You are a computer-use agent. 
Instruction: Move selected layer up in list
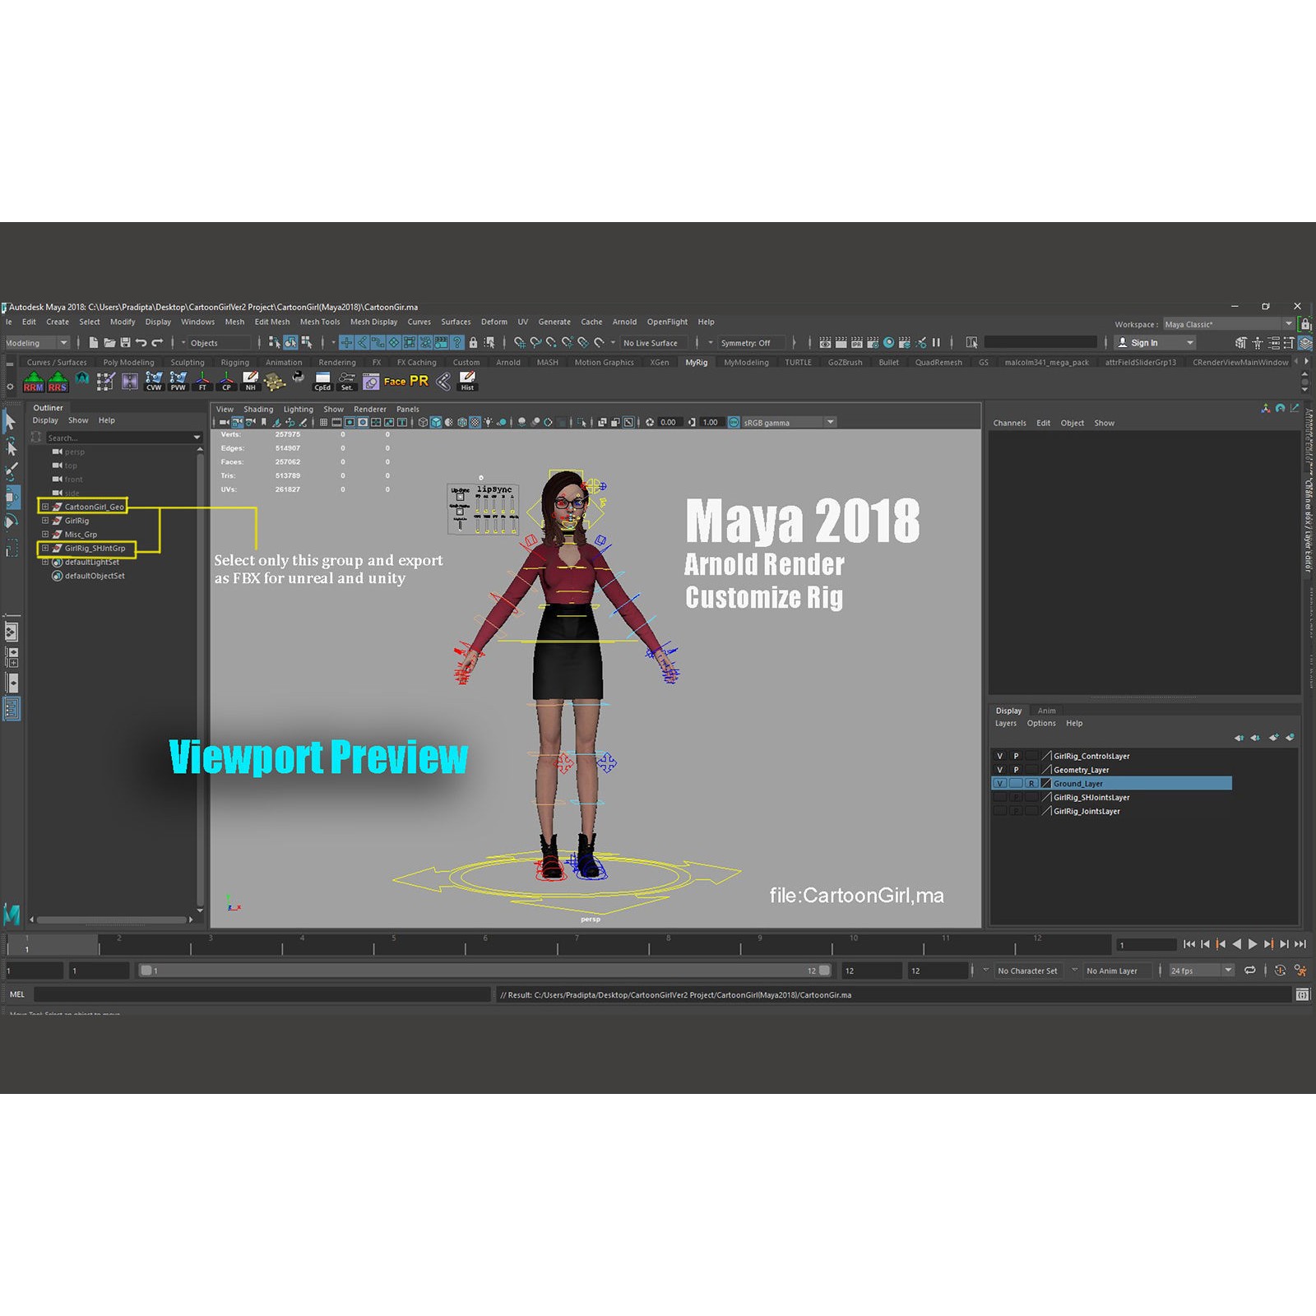[1239, 738]
